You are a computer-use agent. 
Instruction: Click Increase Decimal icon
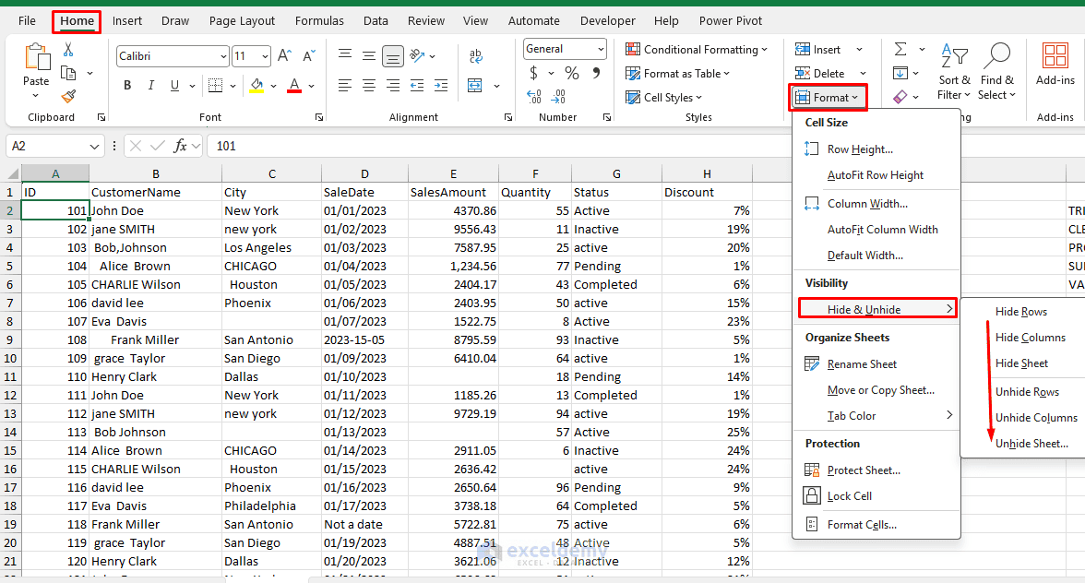(534, 97)
